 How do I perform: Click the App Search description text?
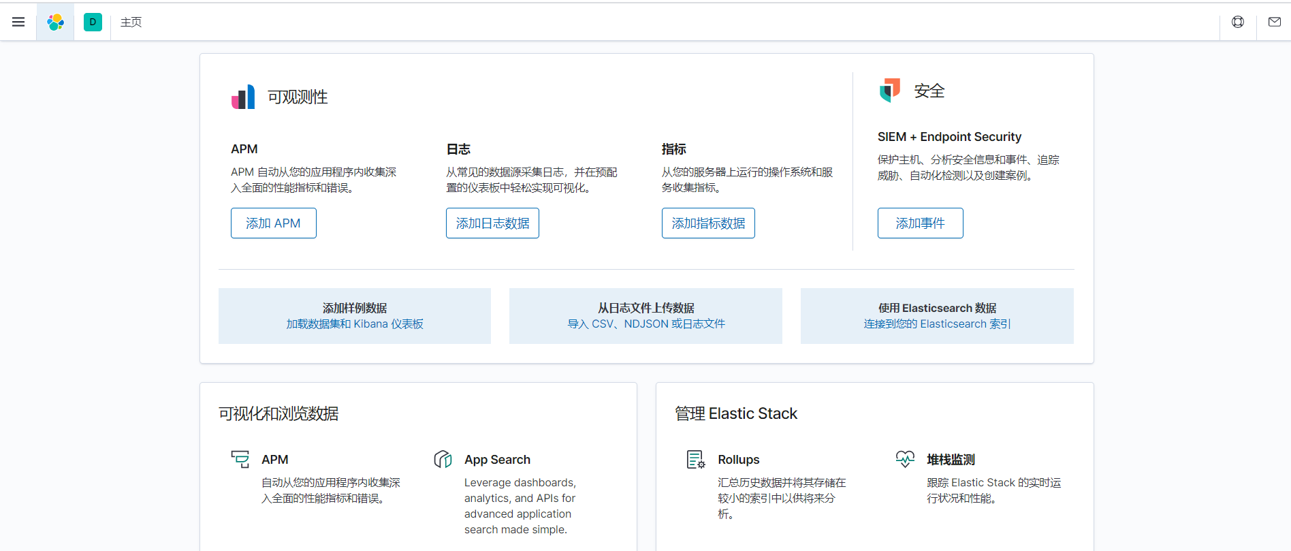pos(520,506)
